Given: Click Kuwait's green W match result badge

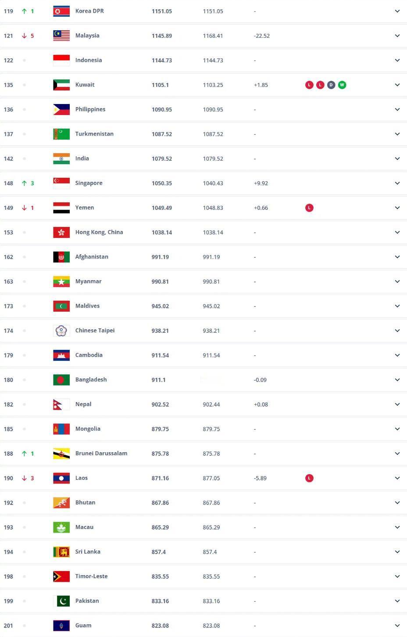Looking at the screenshot, I should coord(342,85).
